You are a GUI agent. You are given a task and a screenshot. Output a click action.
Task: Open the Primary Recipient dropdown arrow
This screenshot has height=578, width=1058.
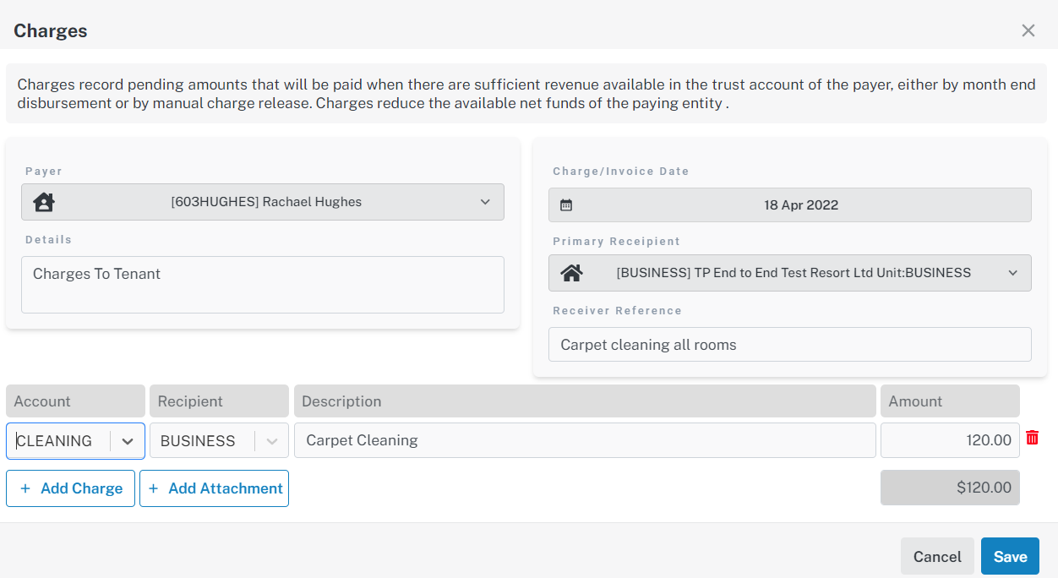tap(1013, 273)
